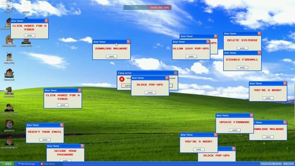Image resolution: width=295 pixels, height=166 pixels.
Task: Click the 'DELETE SYSTEM32' message text
Action: point(242,40)
